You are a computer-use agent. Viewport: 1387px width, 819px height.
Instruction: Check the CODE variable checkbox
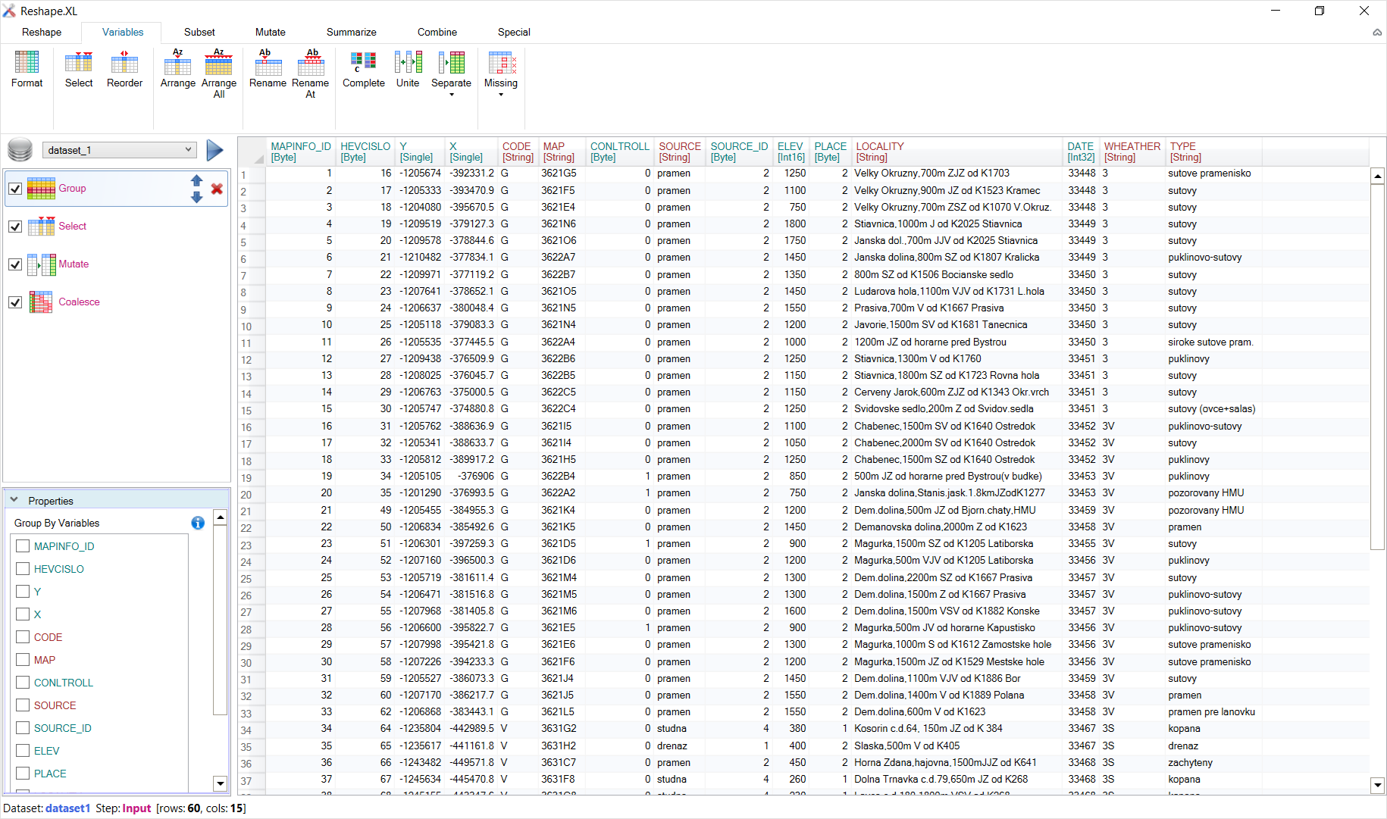pyautogui.click(x=23, y=637)
